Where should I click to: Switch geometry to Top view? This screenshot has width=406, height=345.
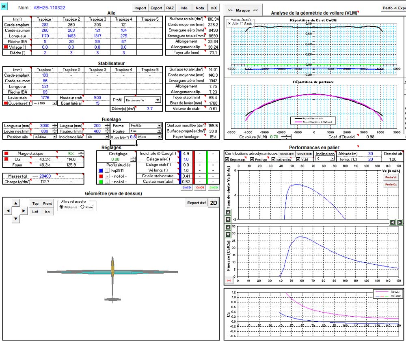point(35,204)
